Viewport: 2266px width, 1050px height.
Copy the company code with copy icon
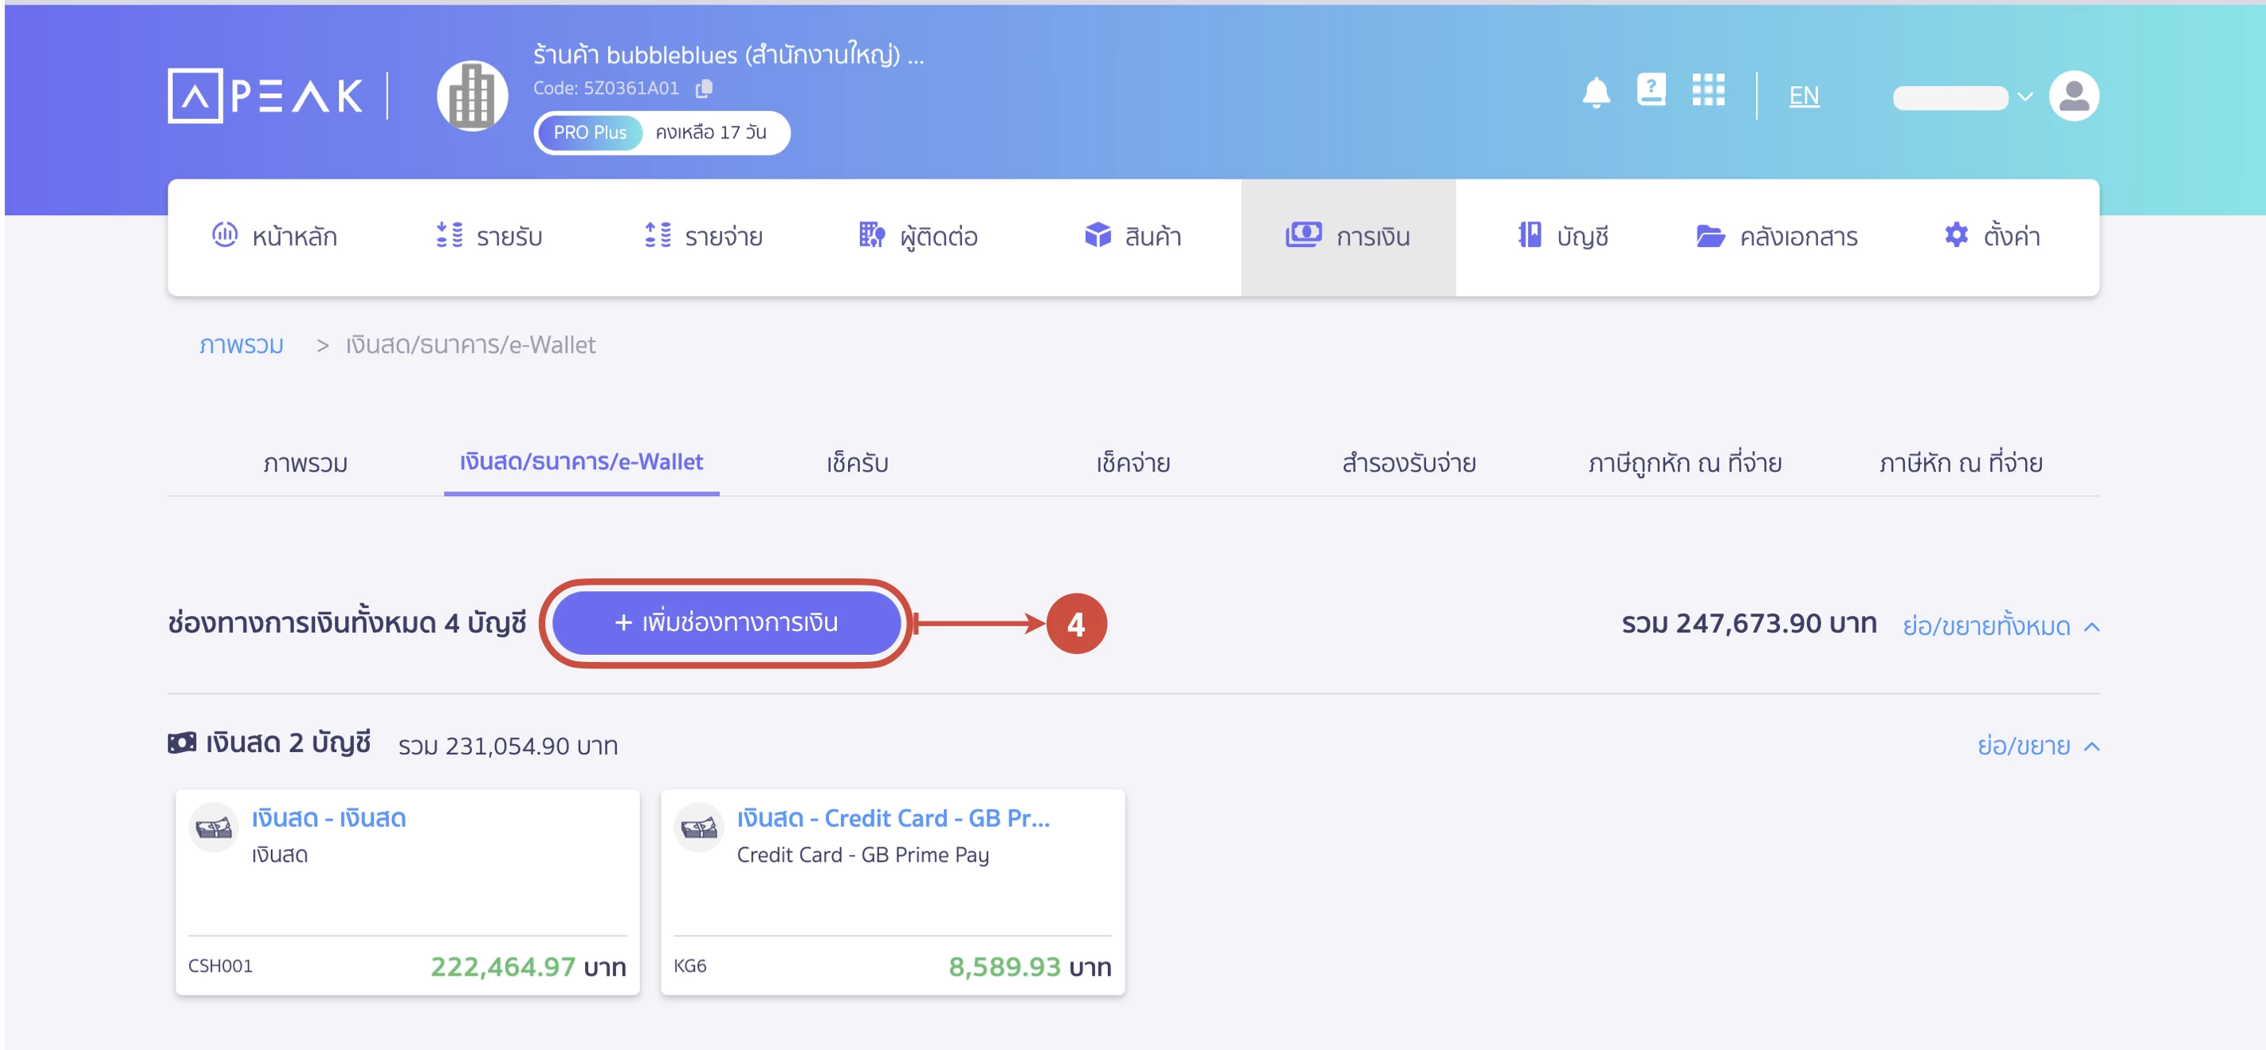pos(704,88)
